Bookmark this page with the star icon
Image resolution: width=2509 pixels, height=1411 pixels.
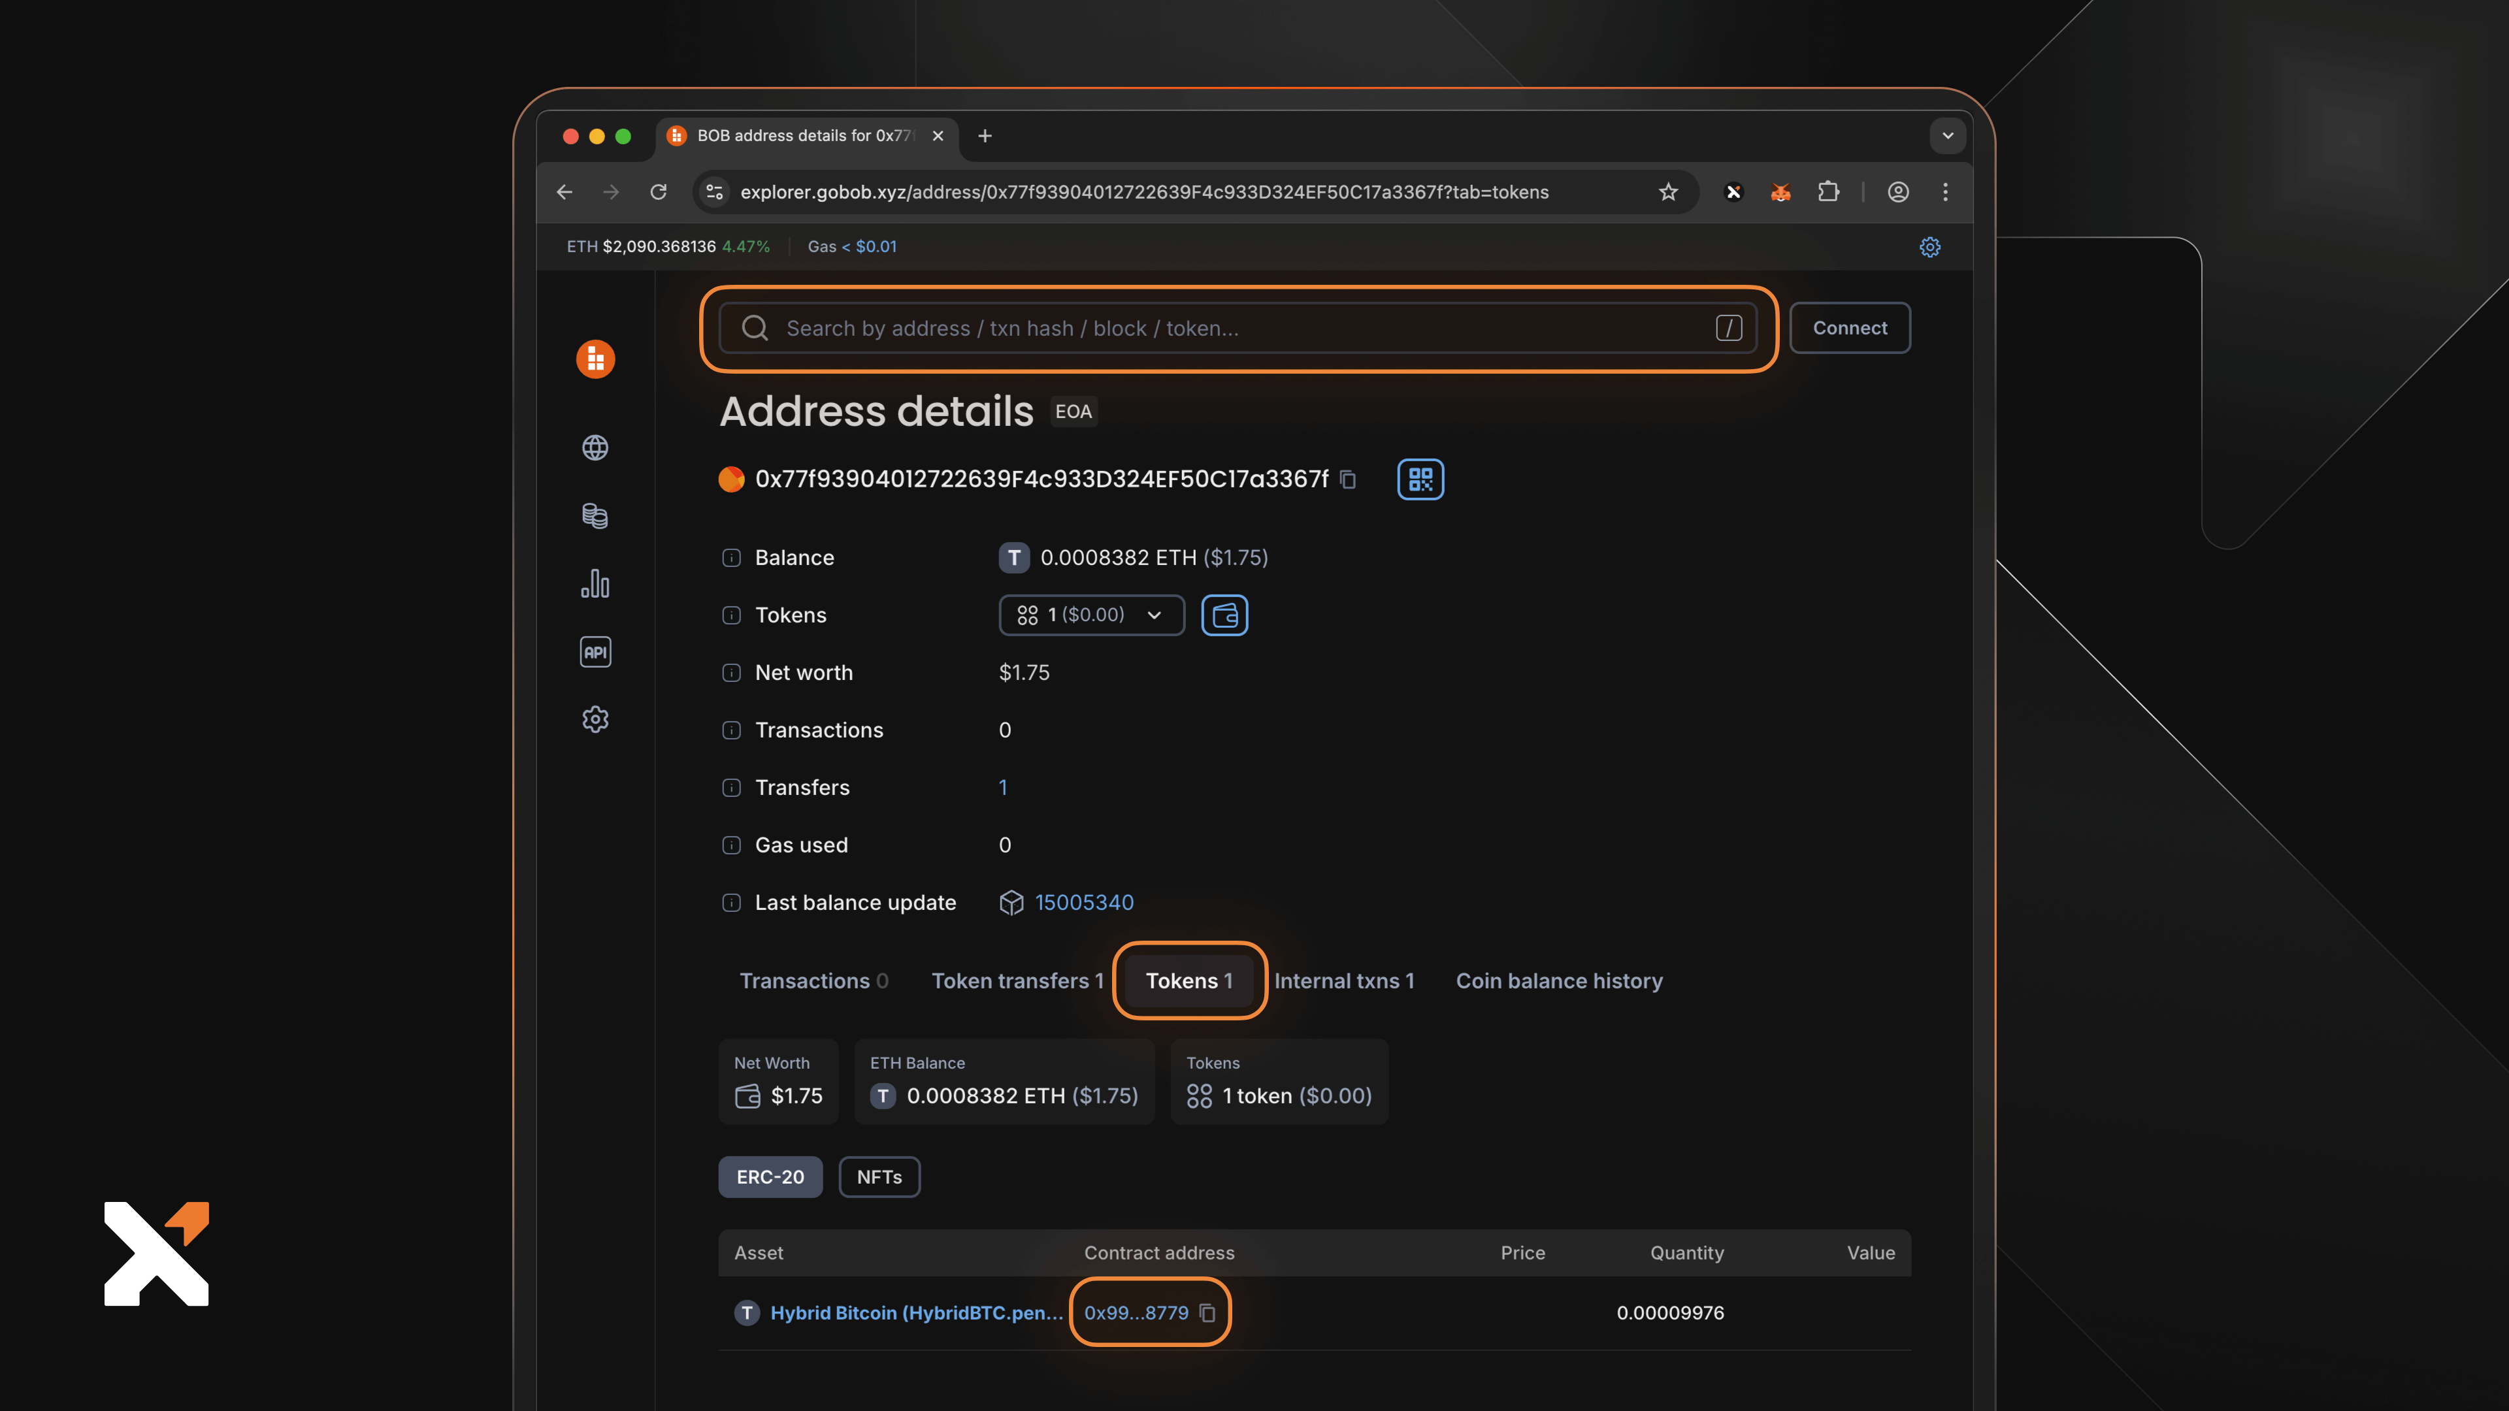tap(1669, 192)
